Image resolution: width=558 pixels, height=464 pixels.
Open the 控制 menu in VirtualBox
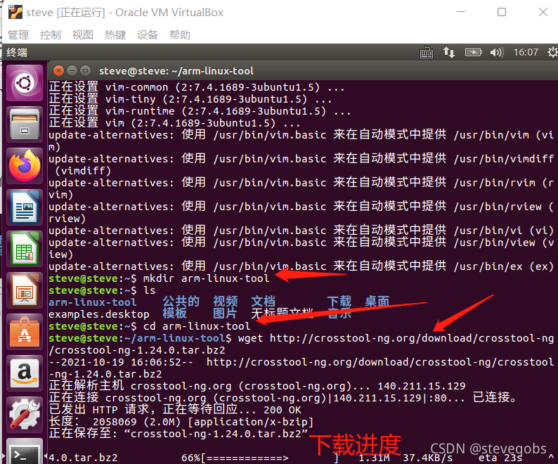point(51,35)
